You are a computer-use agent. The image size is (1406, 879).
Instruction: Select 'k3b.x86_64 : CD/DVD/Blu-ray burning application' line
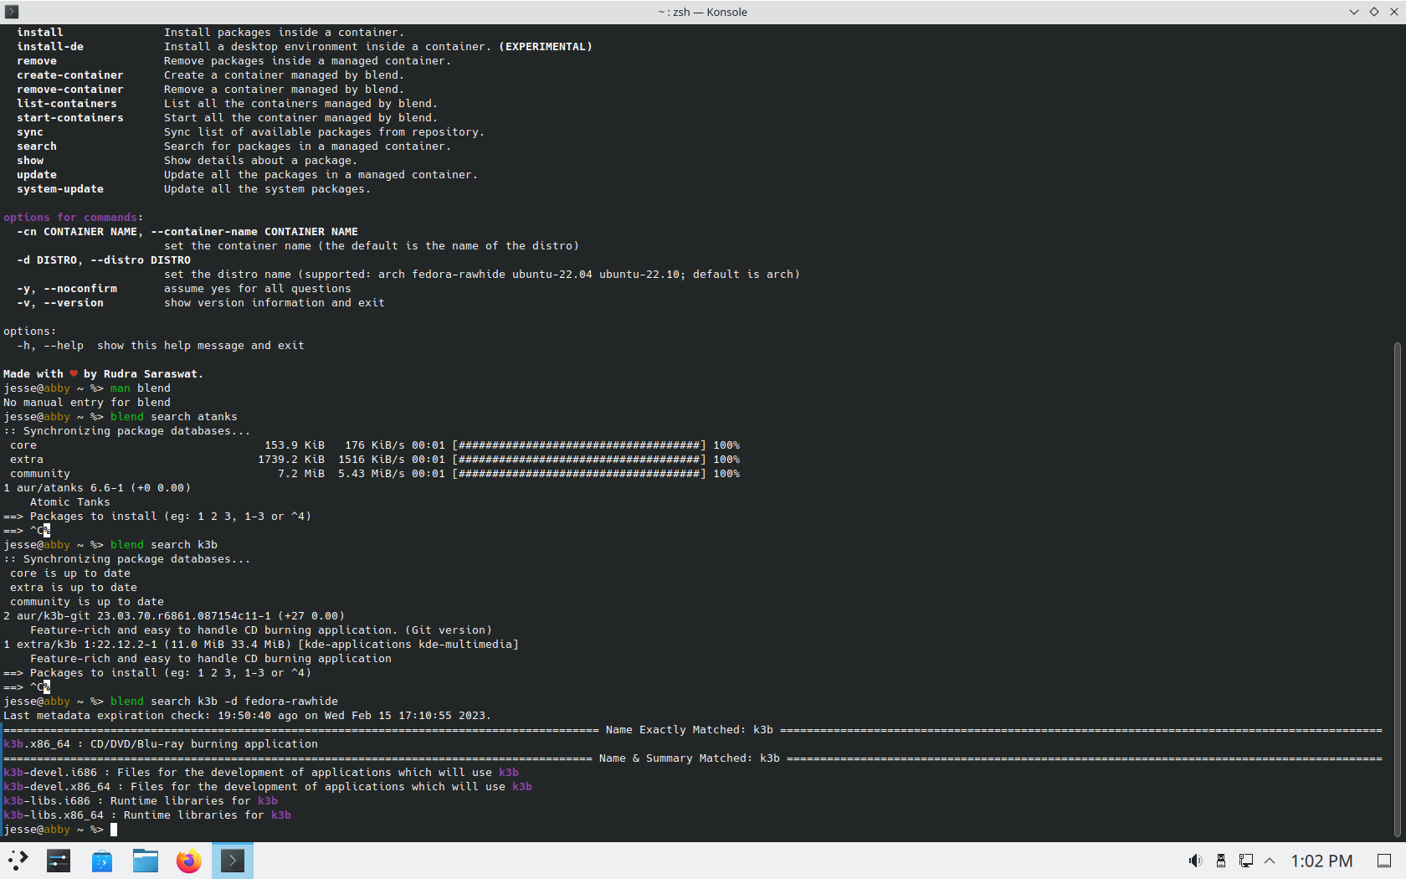point(161,744)
